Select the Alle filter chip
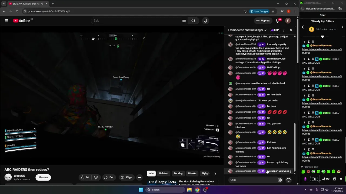The image size is (346, 194). pyautogui.click(x=151, y=174)
